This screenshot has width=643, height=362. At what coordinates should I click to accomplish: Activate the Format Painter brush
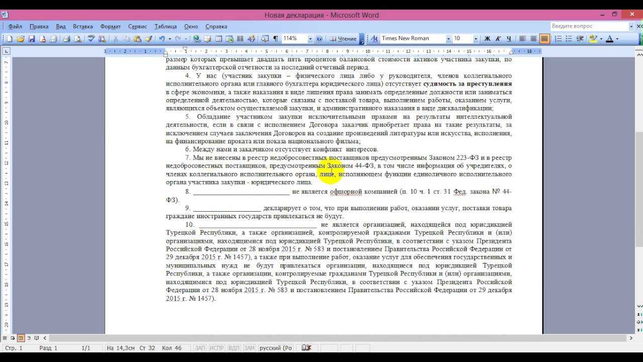click(149, 39)
